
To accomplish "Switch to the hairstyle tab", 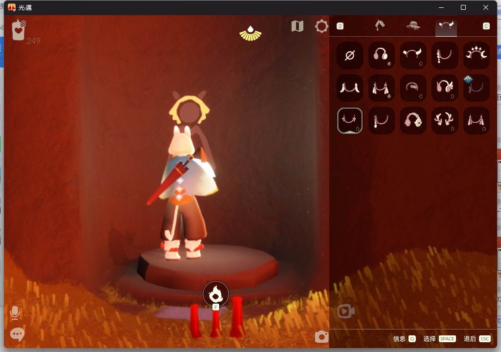I will click(x=380, y=25).
